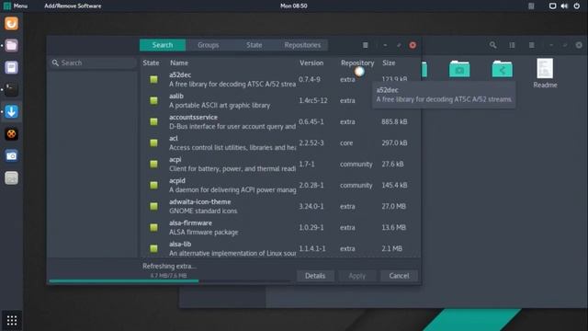Sort packages by Repository column
This screenshot has width=588, height=331.
tap(357, 63)
